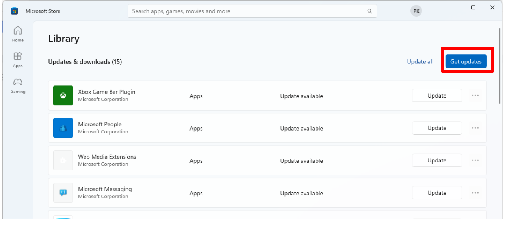Image resolution: width=505 pixels, height=225 pixels.
Task: Click Apps category label for Xbox Game Bar Plugin
Action: tap(196, 96)
